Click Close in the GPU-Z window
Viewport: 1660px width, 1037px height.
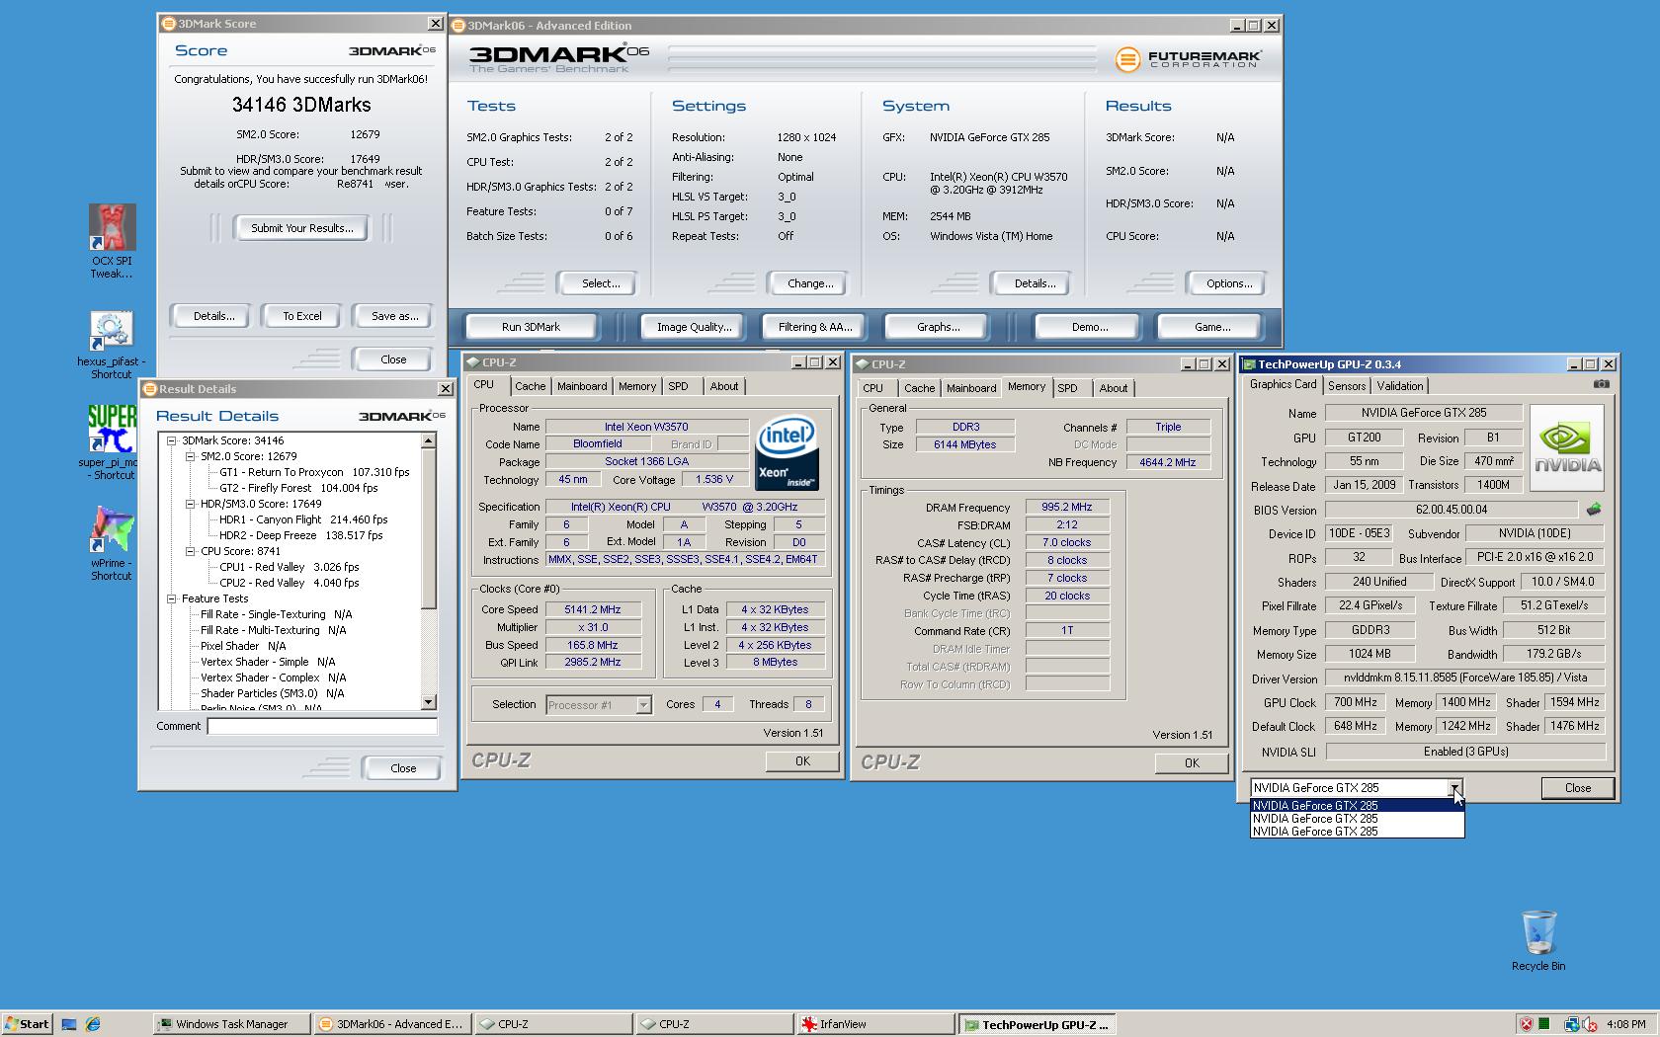pos(1578,788)
